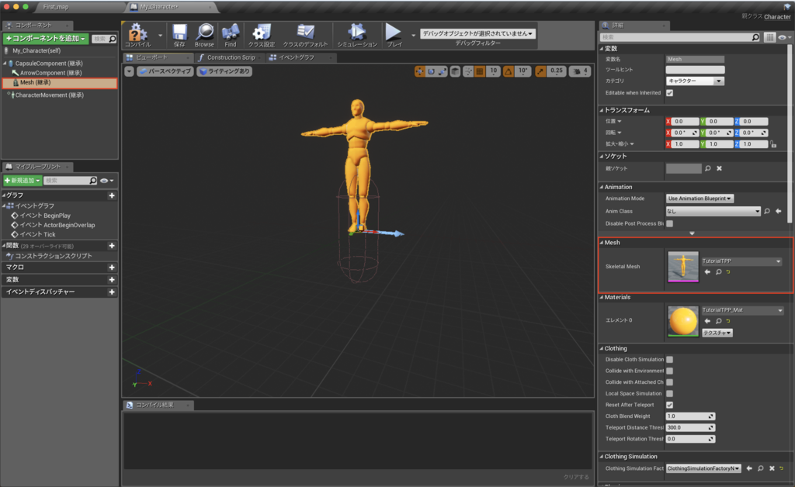Toggle Collide with Environment checkbox
Viewport: 795px width, 487px height.
click(670, 371)
